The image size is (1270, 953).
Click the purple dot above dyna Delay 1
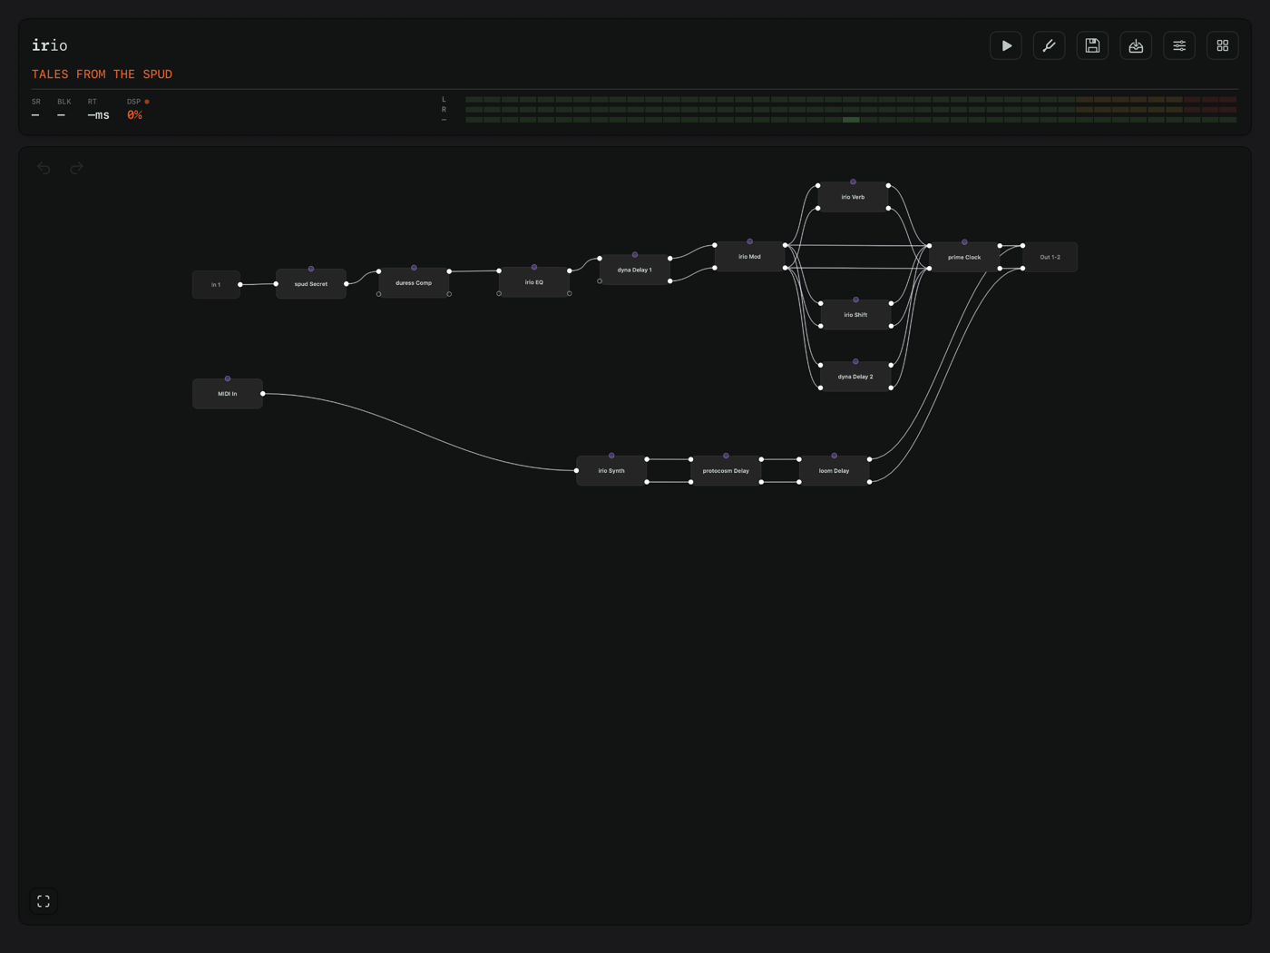[635, 255]
